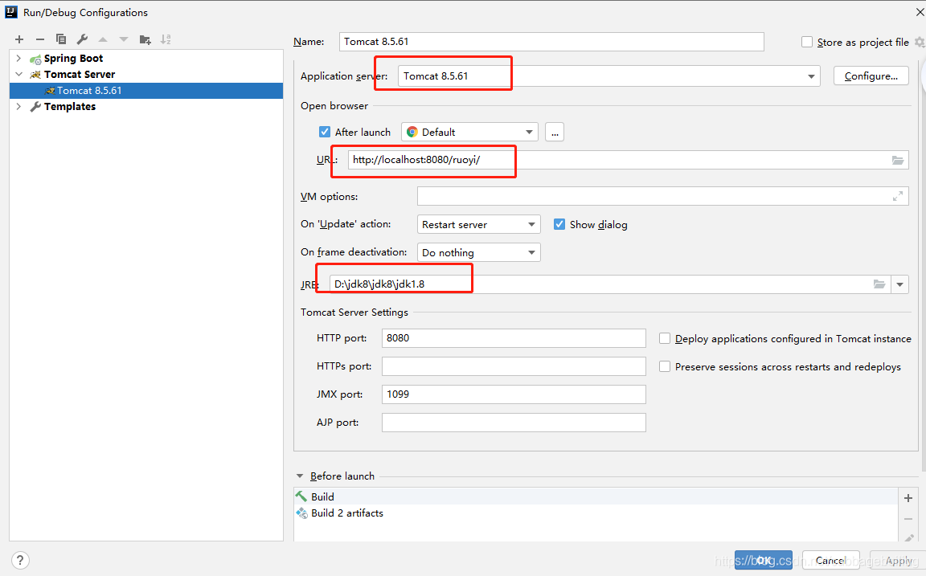Image resolution: width=926 pixels, height=576 pixels.
Task: Click the Configure... button
Action: coord(871,76)
